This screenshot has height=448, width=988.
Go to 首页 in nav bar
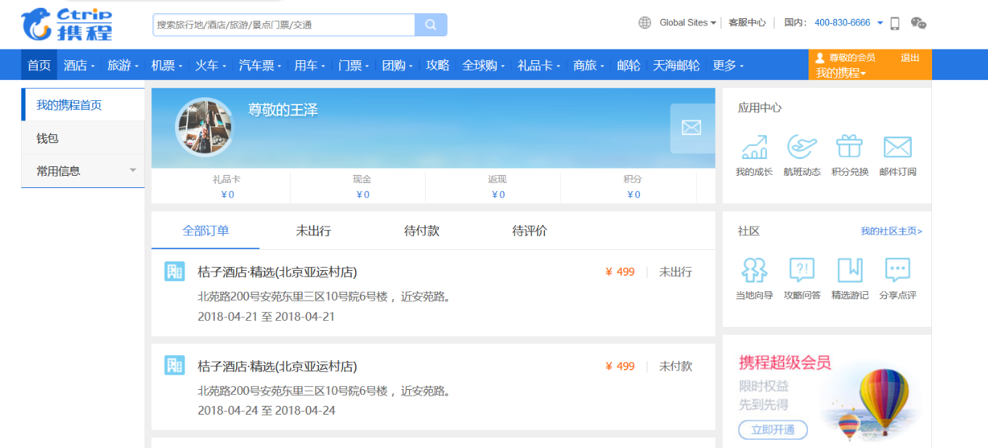[x=39, y=65]
